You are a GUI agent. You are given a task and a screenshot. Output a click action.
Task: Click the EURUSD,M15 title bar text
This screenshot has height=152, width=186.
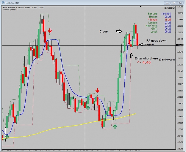click(x=12, y=3)
